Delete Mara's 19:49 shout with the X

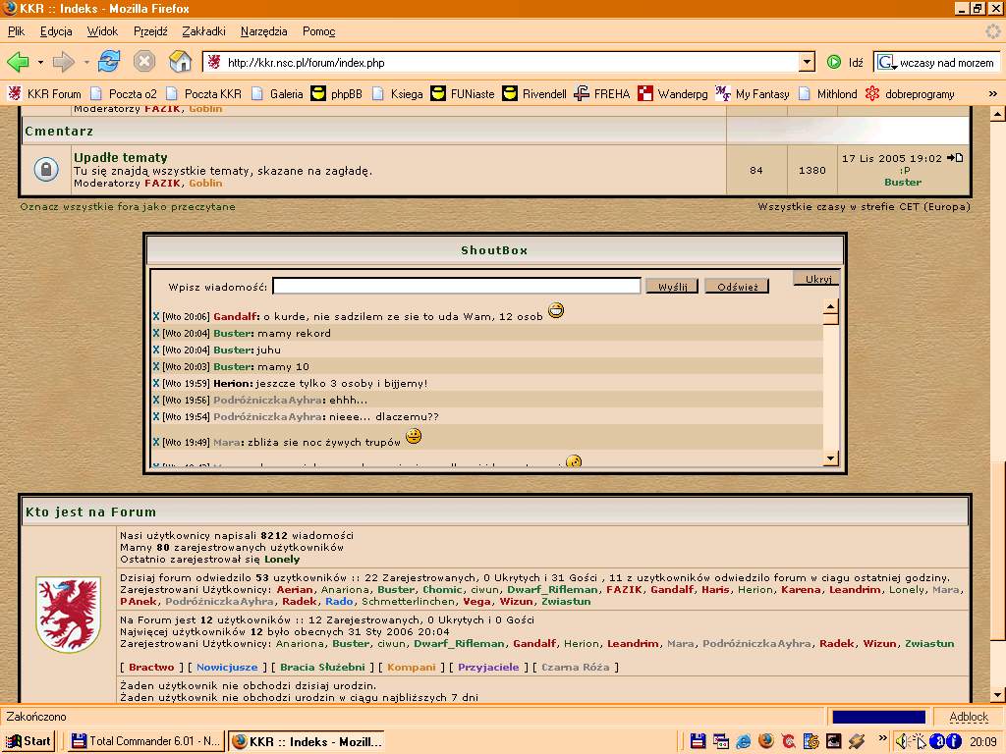pos(156,442)
